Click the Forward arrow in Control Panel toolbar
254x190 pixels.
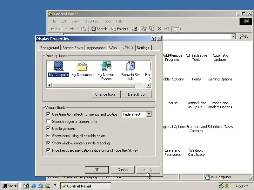pyautogui.click(x=72, y=29)
